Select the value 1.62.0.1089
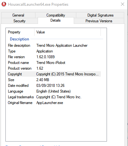The width and height of the screenshot is (128, 146). (45, 57)
